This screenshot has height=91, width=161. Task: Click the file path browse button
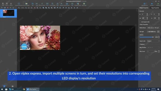[158, 32]
